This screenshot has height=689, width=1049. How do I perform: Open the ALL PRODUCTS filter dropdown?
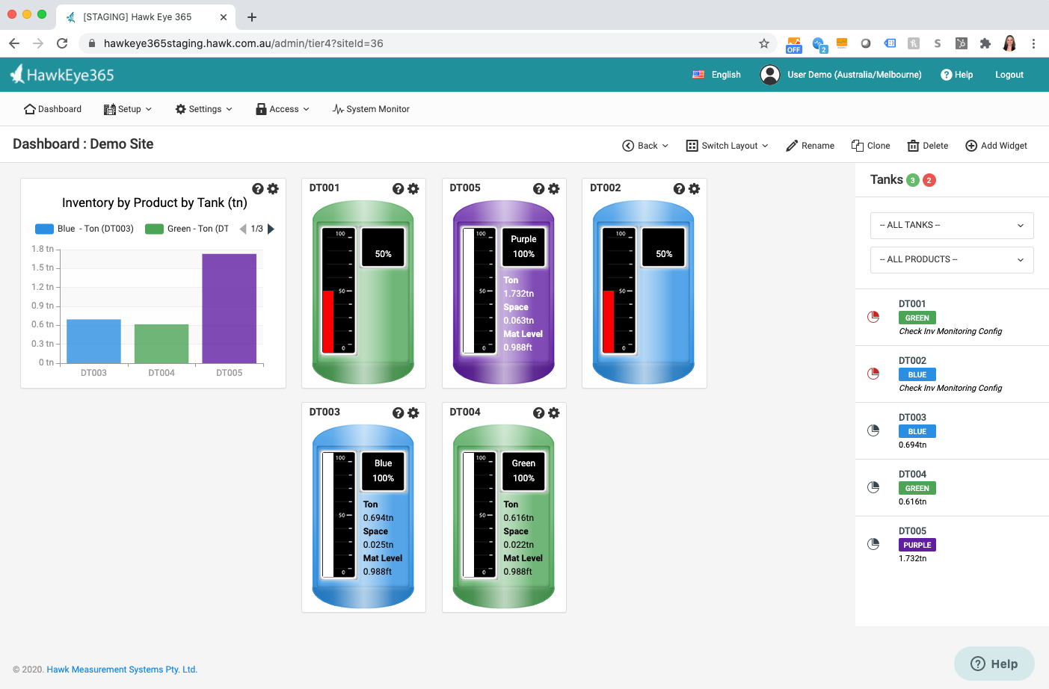[x=952, y=259]
